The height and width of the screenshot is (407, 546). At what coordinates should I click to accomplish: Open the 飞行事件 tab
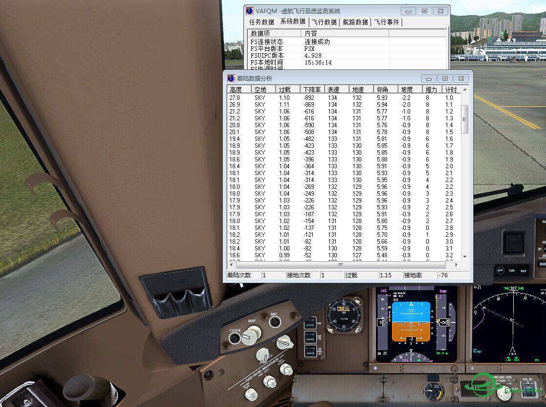pyautogui.click(x=387, y=22)
